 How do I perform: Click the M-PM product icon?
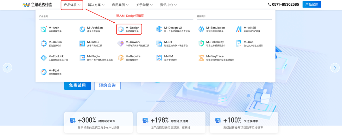(159, 58)
